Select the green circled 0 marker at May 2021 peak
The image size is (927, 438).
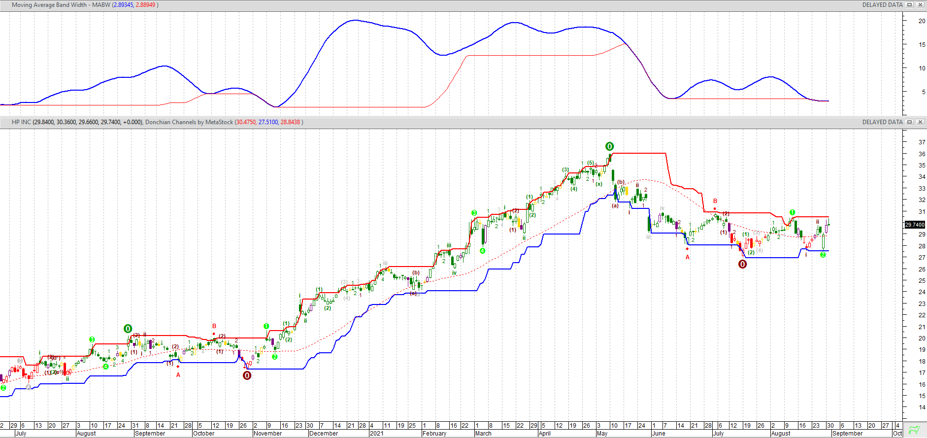[x=609, y=146]
